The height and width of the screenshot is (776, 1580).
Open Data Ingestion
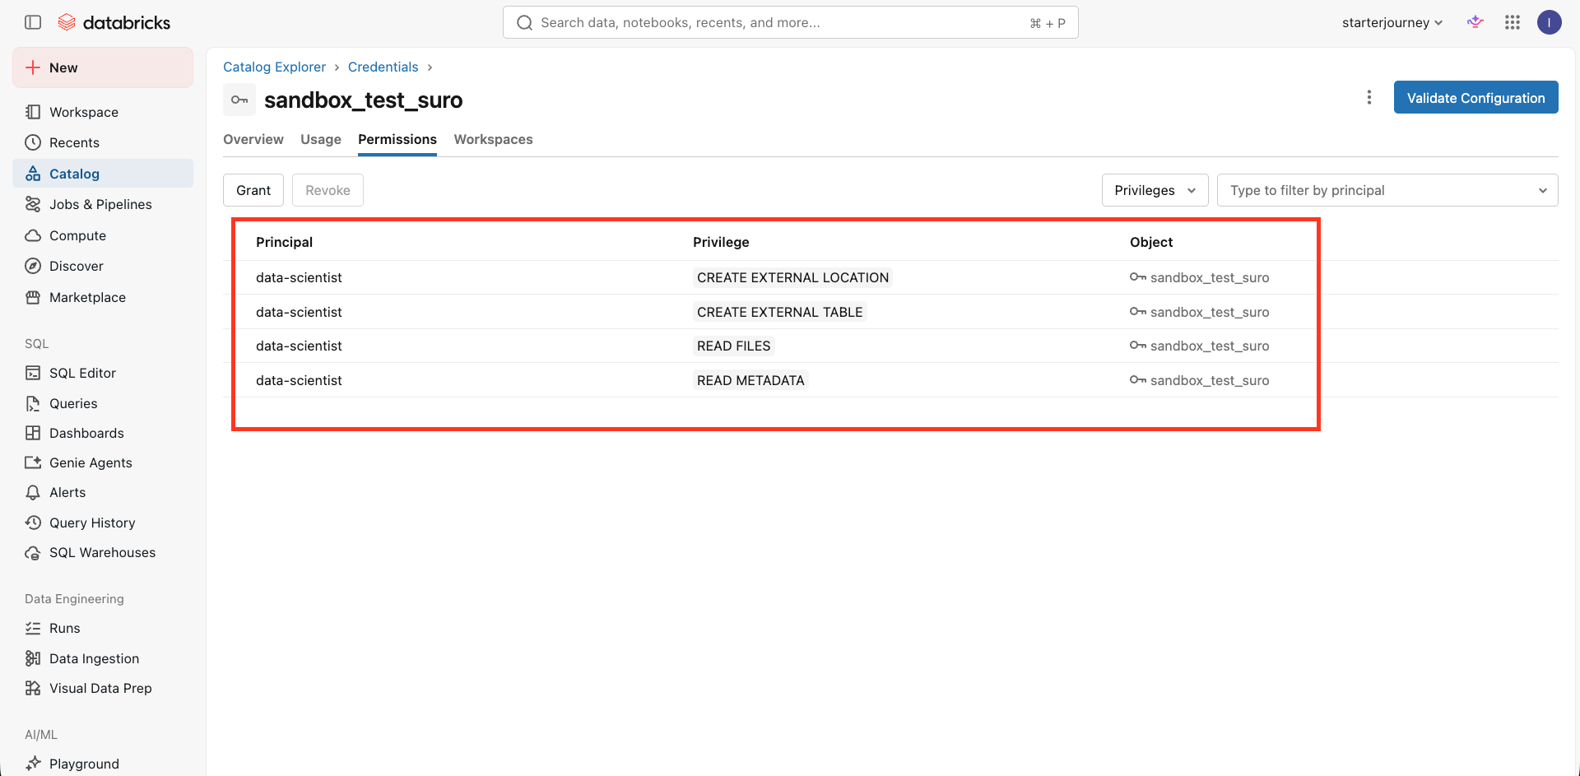pos(103,658)
